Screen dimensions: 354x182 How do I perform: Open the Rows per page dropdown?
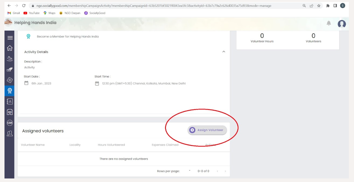coord(189,171)
